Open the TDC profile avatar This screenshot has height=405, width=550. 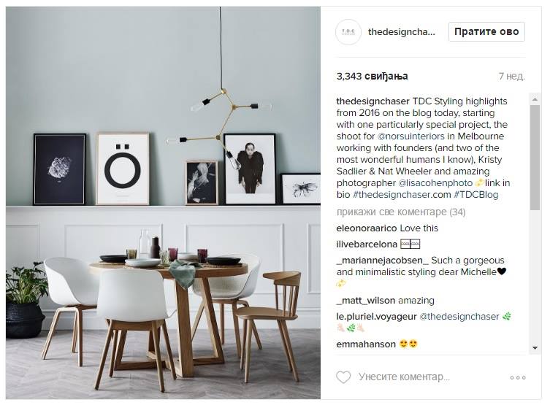pos(348,32)
